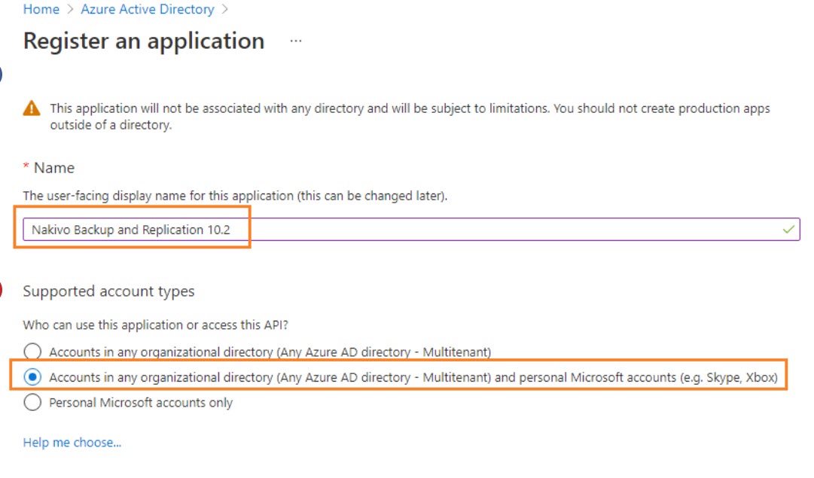Viewport: 814px width, 478px height.
Task: Click the red circle marker near Supported account types
Action: coord(1,290)
